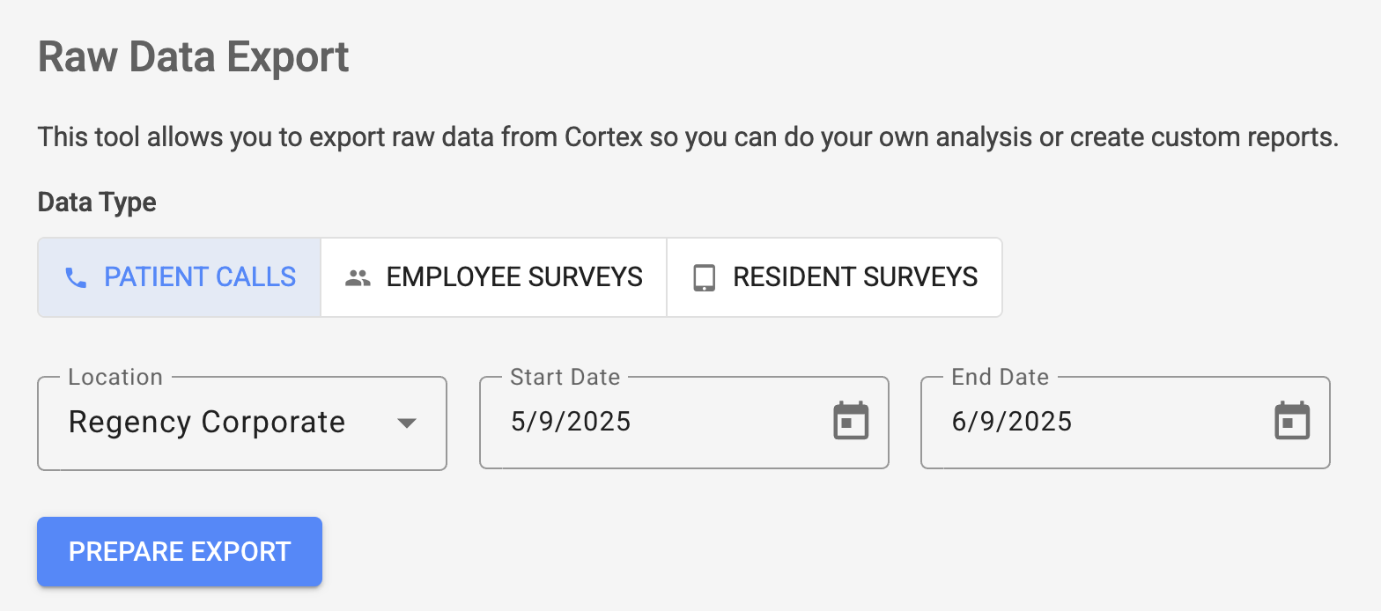Focus the Start Date field showing 5/9/2025

click(684, 423)
